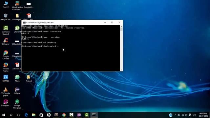Open the Recycle Bin

coord(6,17)
